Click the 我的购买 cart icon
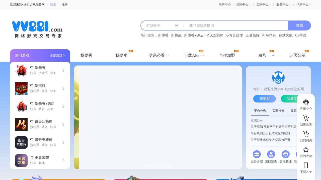The image size is (321, 180). (306, 134)
